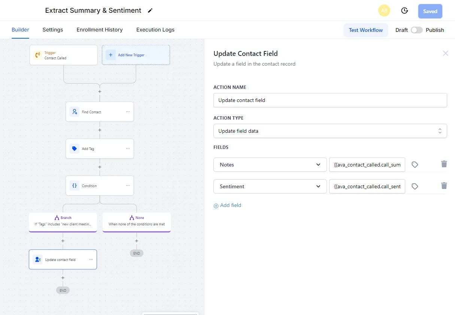455x315 pixels.
Task: Click the Add Tag node icon
Action: pos(74,148)
